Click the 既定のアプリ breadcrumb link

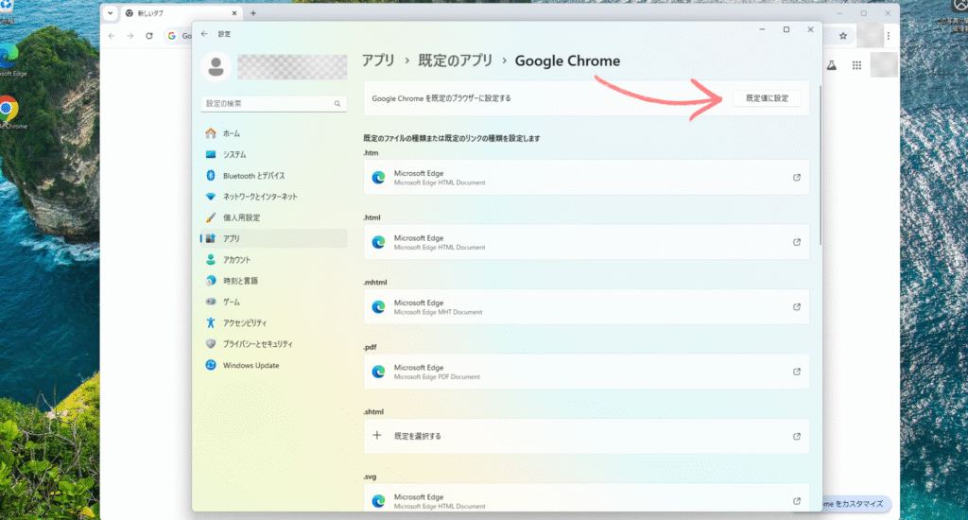pyautogui.click(x=456, y=61)
